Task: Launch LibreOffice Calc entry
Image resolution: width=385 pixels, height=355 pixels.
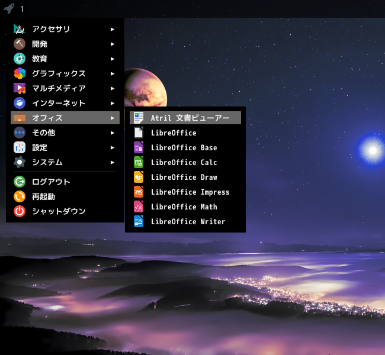Action: pos(185,162)
